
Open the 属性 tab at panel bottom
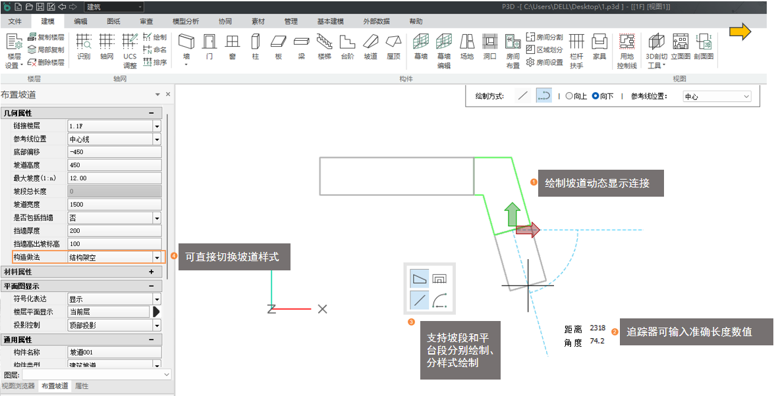click(82, 386)
